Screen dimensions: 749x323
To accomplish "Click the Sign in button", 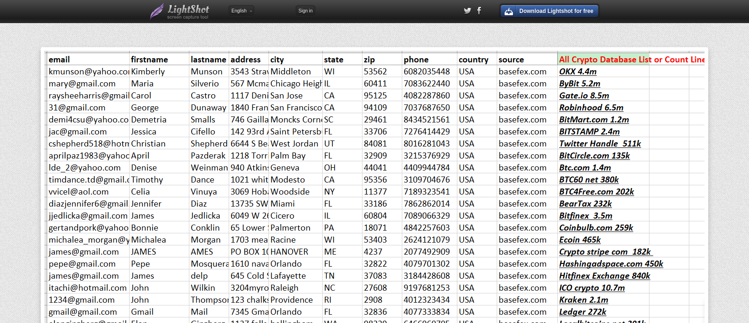I will pyautogui.click(x=306, y=11).
